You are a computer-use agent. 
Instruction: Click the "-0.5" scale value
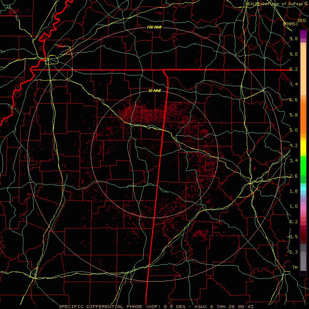[293, 237]
